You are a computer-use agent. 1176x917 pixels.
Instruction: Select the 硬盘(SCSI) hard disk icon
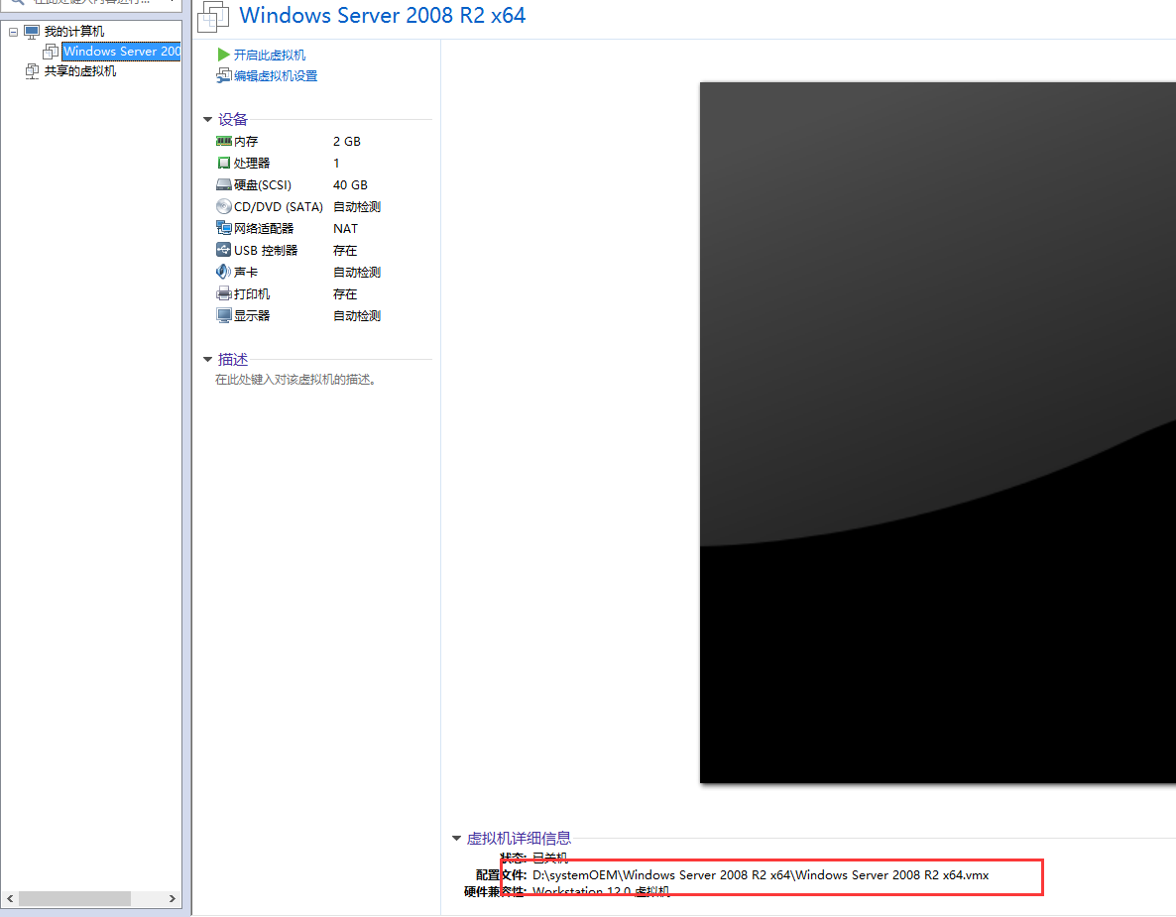223,184
